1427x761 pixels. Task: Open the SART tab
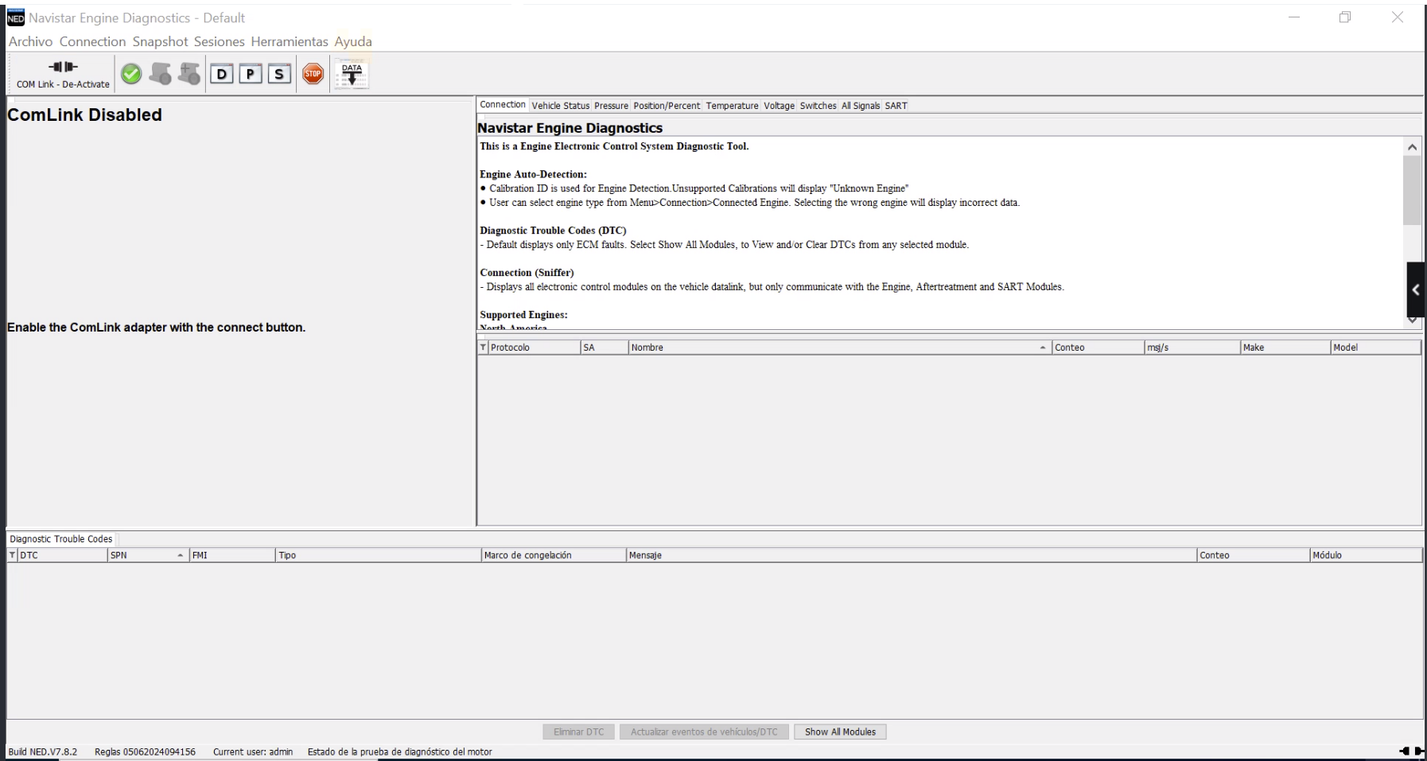[x=896, y=106]
